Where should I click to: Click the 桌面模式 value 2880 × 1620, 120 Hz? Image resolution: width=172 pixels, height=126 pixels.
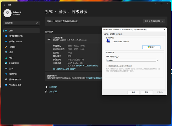coord(76,46)
